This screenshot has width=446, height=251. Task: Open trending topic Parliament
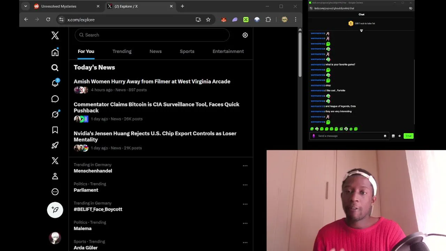click(86, 190)
